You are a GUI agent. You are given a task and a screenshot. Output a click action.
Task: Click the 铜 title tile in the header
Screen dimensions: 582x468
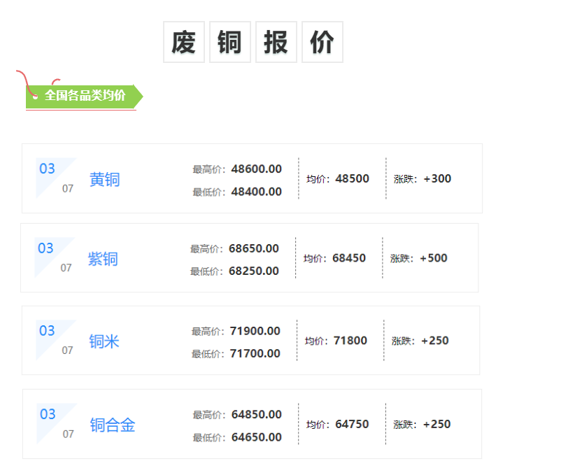coord(230,43)
